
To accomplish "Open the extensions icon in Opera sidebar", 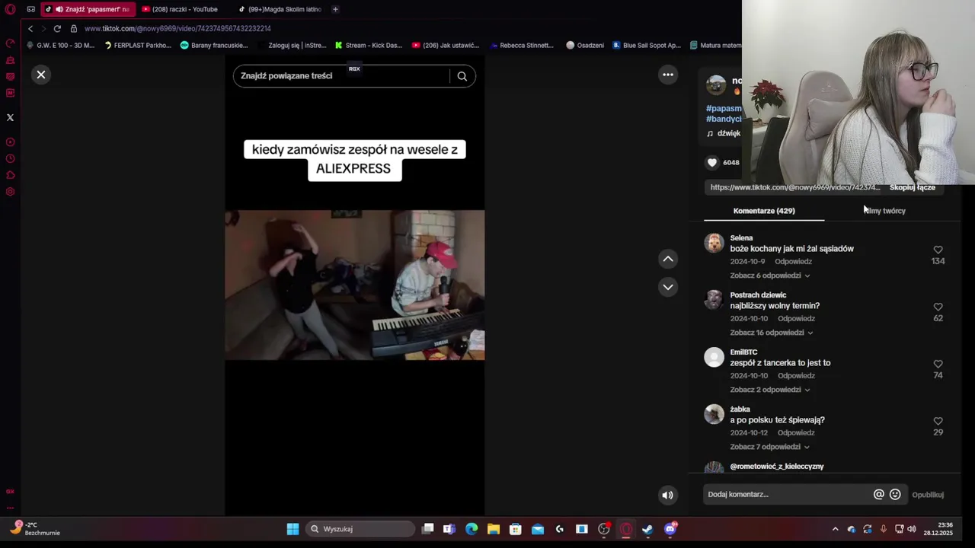I will 10,175.
